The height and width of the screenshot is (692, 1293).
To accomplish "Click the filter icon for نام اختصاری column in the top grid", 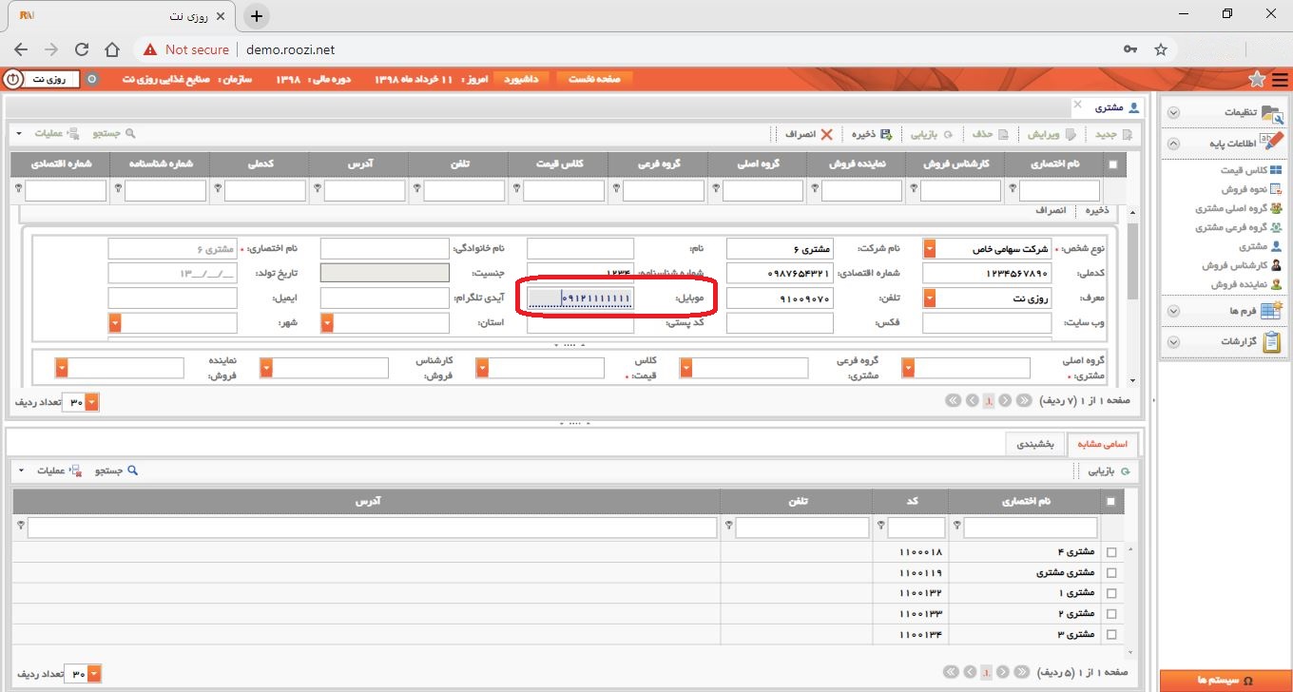I will click(1011, 189).
